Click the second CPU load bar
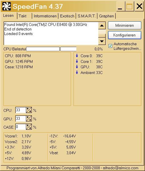The height and width of the screenshot is (171, 145). [x=68, y=49]
